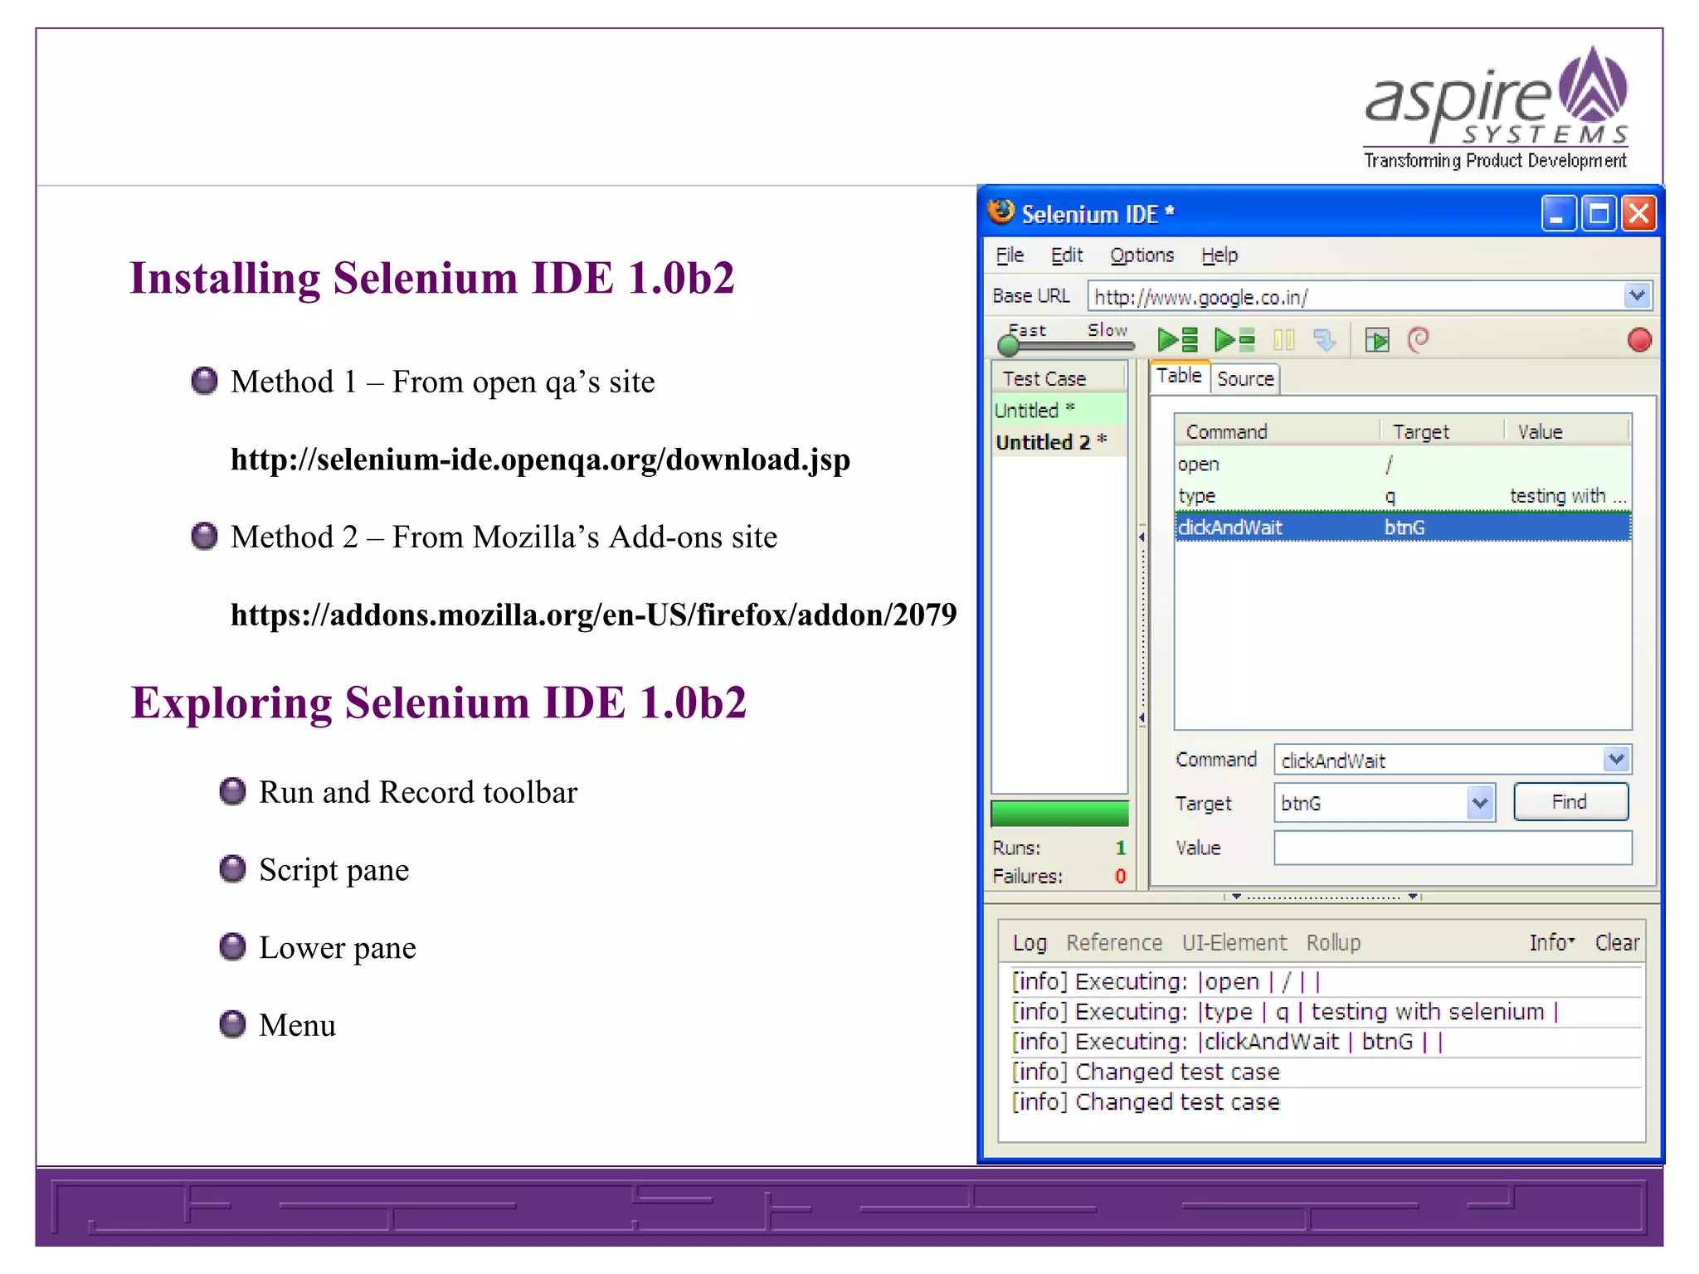This screenshot has height=1274, width=1699.
Task: Click the Command column header
Action: click(1278, 431)
